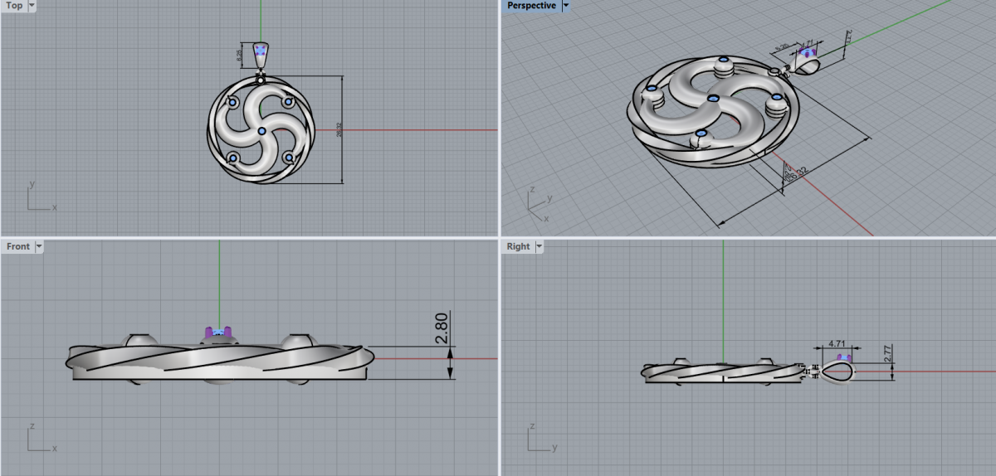
Task: Select the 26.32 vertical dimension in Top view
Action: tap(339, 130)
